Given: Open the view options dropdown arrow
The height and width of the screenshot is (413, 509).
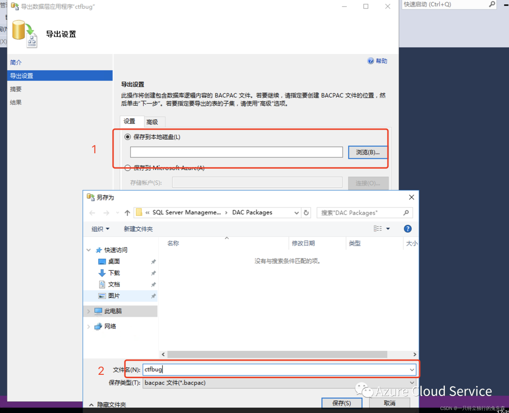Looking at the screenshot, I should [388, 229].
